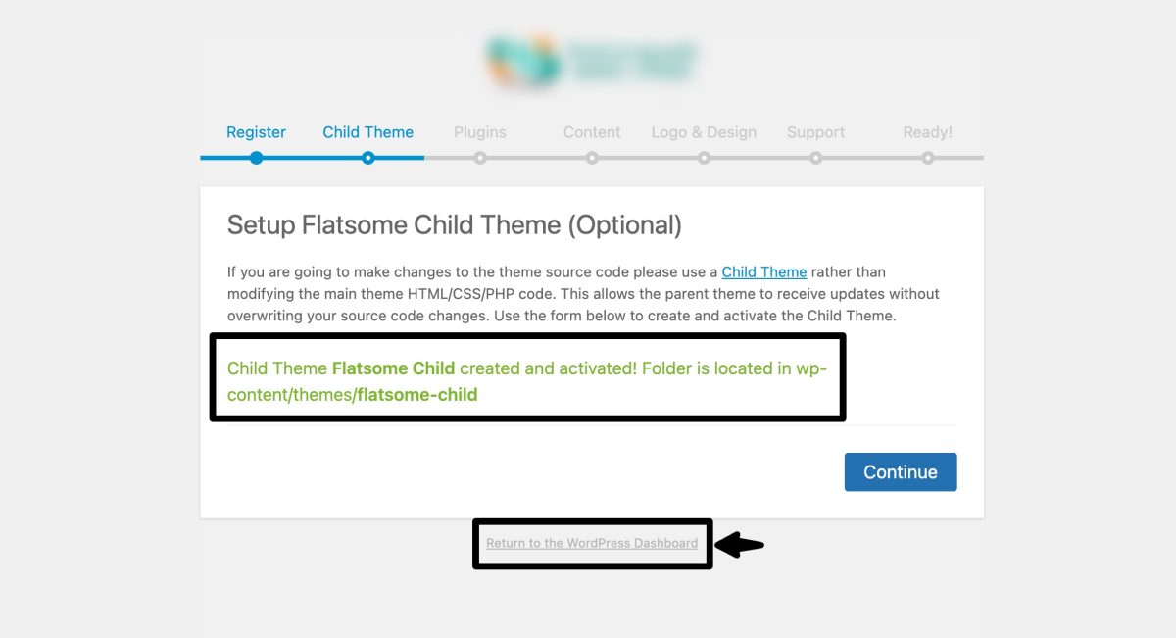Open the Child Theme documentation link

(x=764, y=271)
